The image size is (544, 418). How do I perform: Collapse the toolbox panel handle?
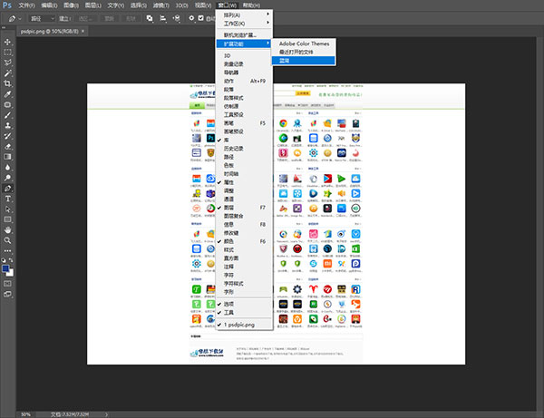[x=4, y=28]
